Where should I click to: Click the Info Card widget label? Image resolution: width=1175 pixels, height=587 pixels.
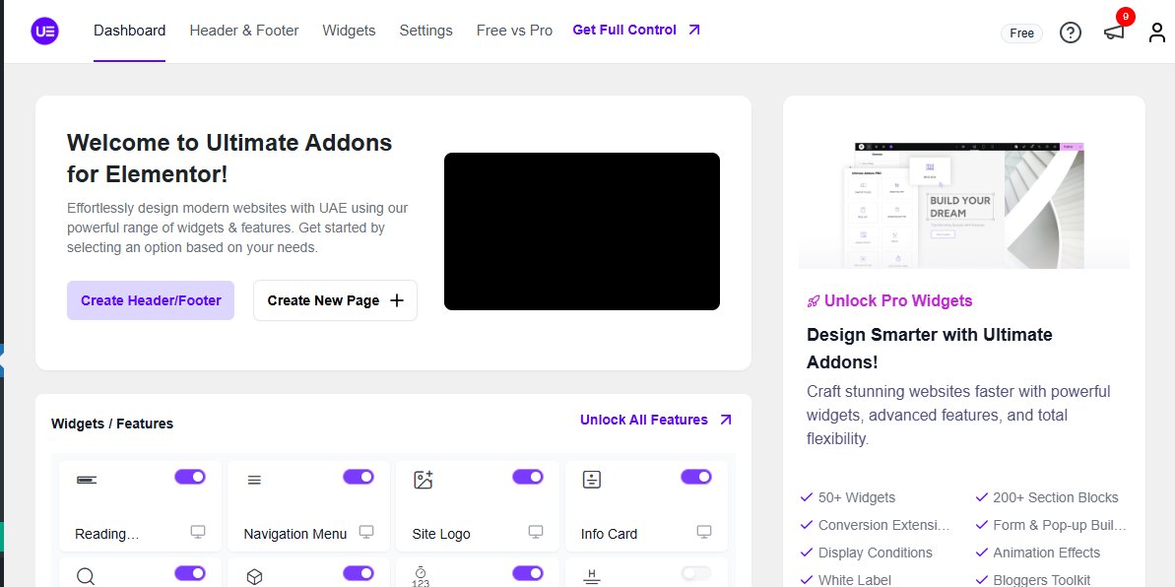(x=610, y=534)
